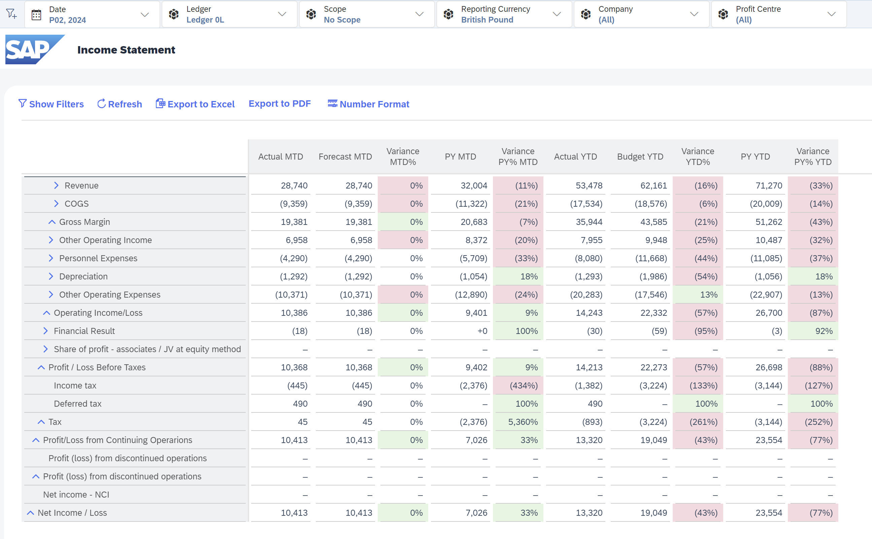
Task: Click the Deferred tax row label
Action: click(x=78, y=404)
